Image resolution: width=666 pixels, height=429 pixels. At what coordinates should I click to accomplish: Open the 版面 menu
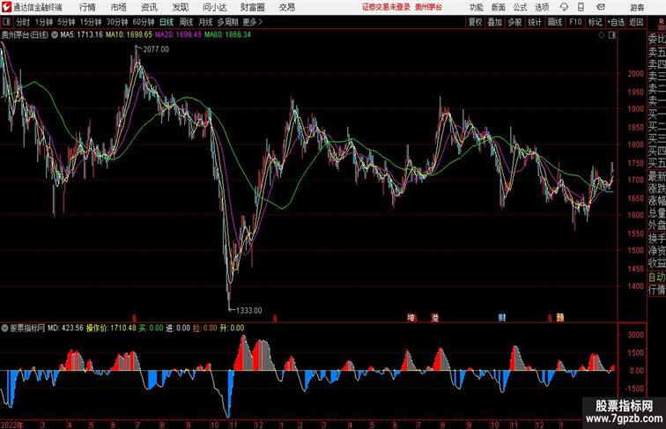point(499,7)
